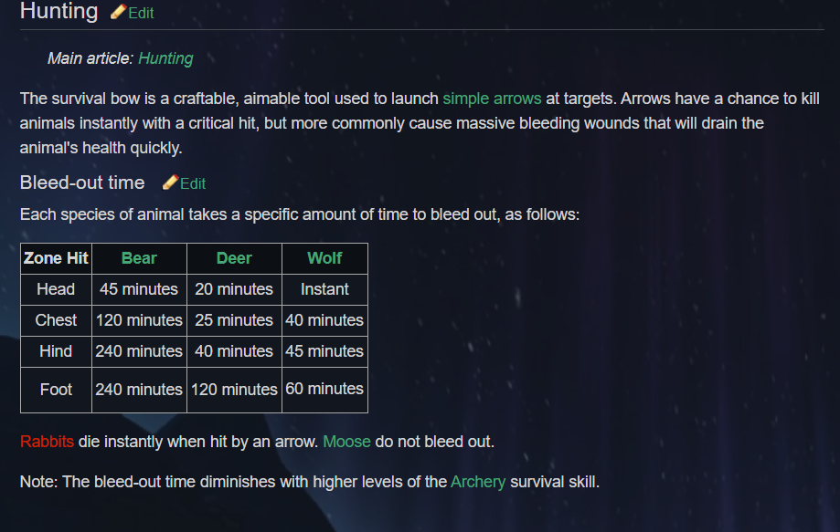Click Edit link for Bleed-out time section
Image resolution: width=840 pixels, height=532 pixels.
[193, 183]
